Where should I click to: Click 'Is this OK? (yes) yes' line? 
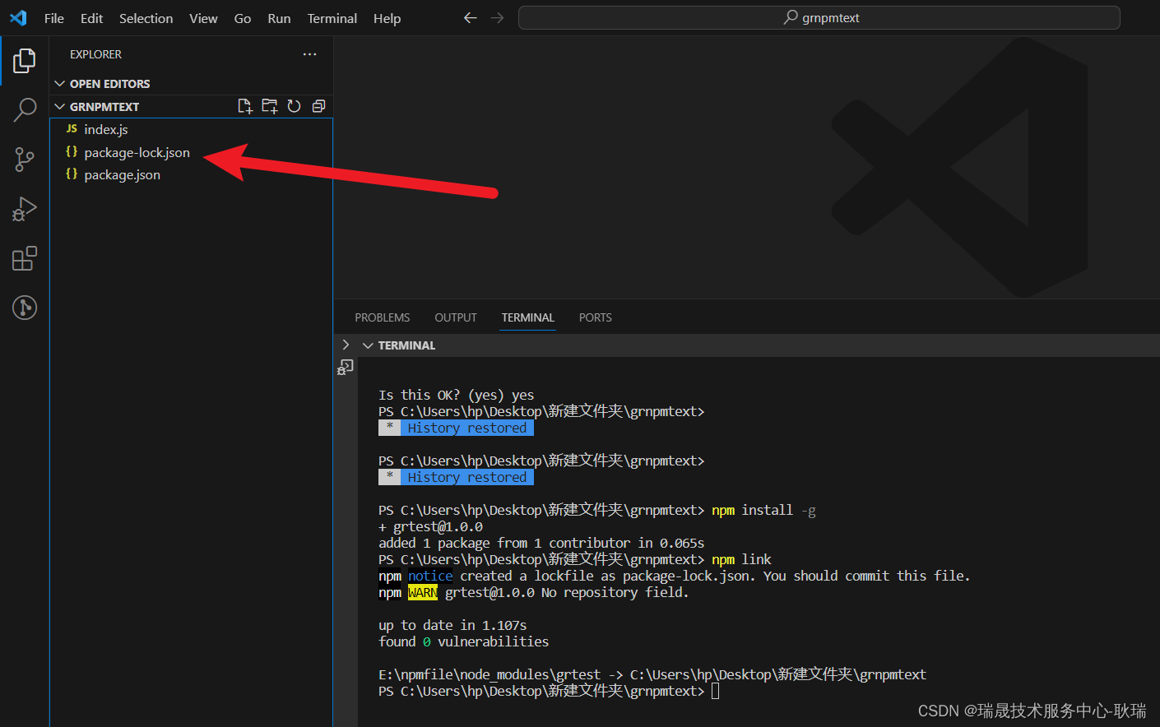coord(456,395)
